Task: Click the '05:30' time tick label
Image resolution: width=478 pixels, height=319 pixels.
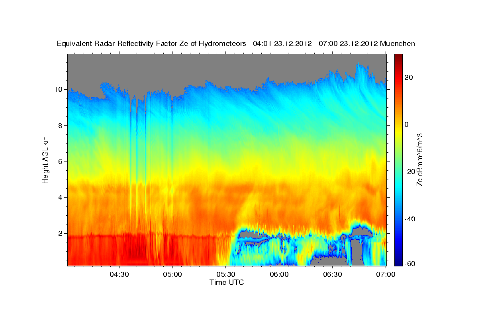Action: pyautogui.click(x=226, y=274)
